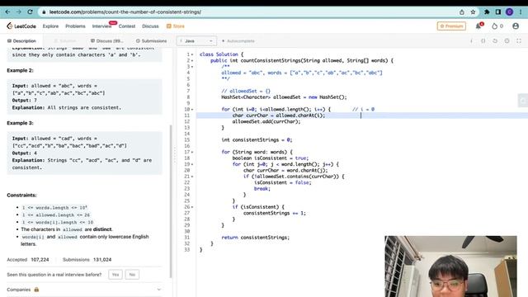Open Contest in the top navigation
The image size is (528, 297).
pos(126,26)
